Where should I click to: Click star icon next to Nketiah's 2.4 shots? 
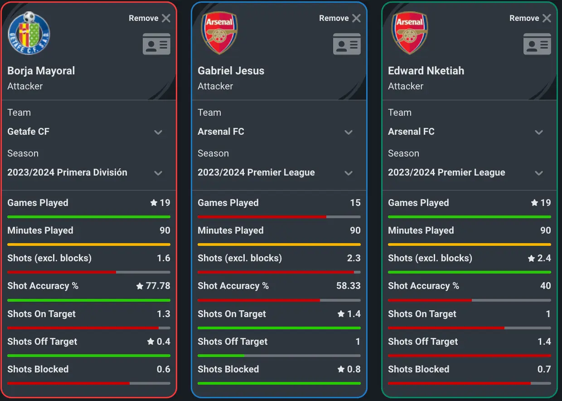point(531,259)
